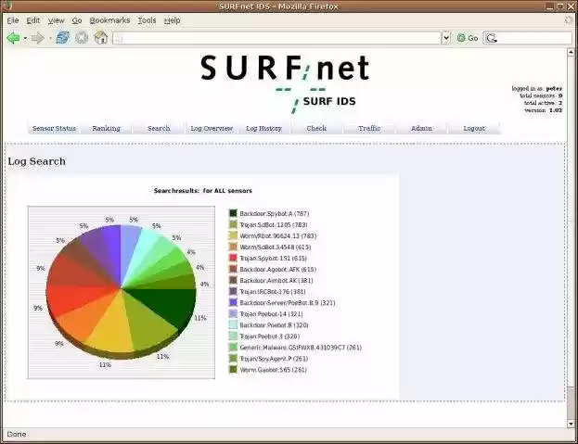
Task: Switch to the Ranking tab
Action: 106,128
